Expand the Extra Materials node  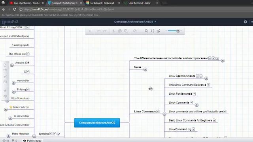pos(8,136)
